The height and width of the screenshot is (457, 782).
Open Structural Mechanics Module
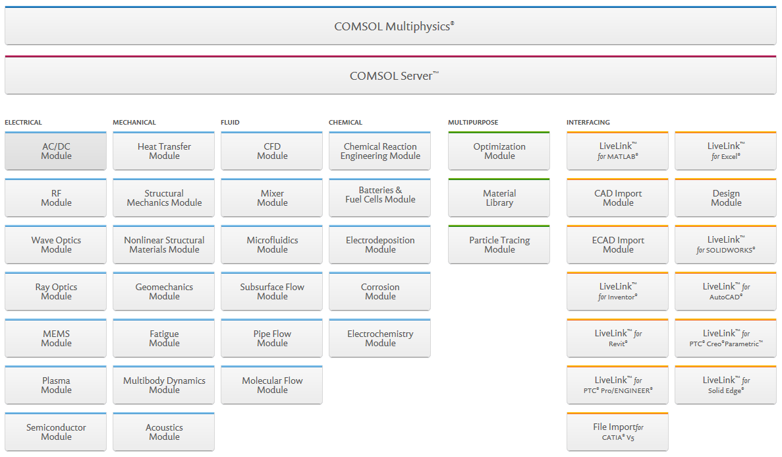pyautogui.click(x=164, y=198)
